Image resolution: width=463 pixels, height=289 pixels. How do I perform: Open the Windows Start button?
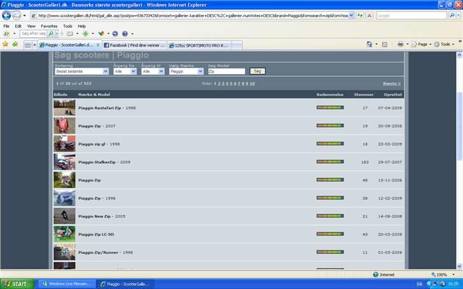coord(15,283)
